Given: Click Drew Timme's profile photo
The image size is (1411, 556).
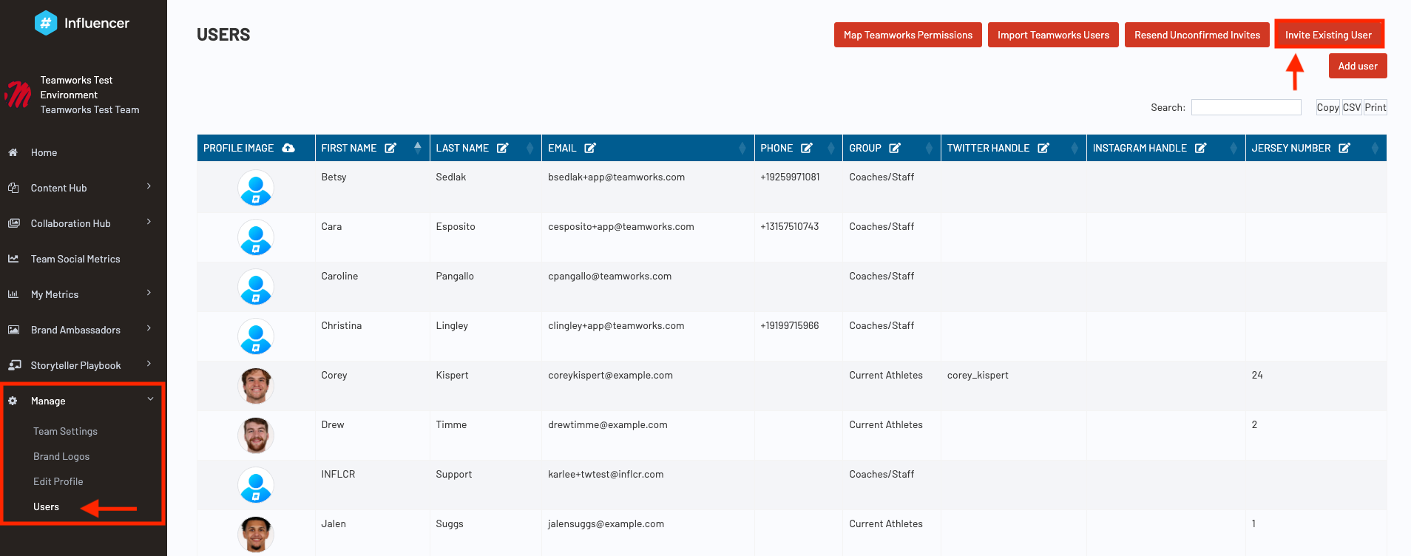Looking at the screenshot, I should [256, 435].
